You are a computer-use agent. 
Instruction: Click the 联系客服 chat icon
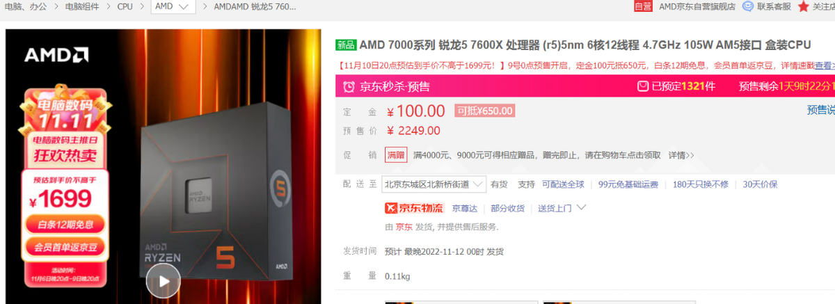click(x=748, y=6)
